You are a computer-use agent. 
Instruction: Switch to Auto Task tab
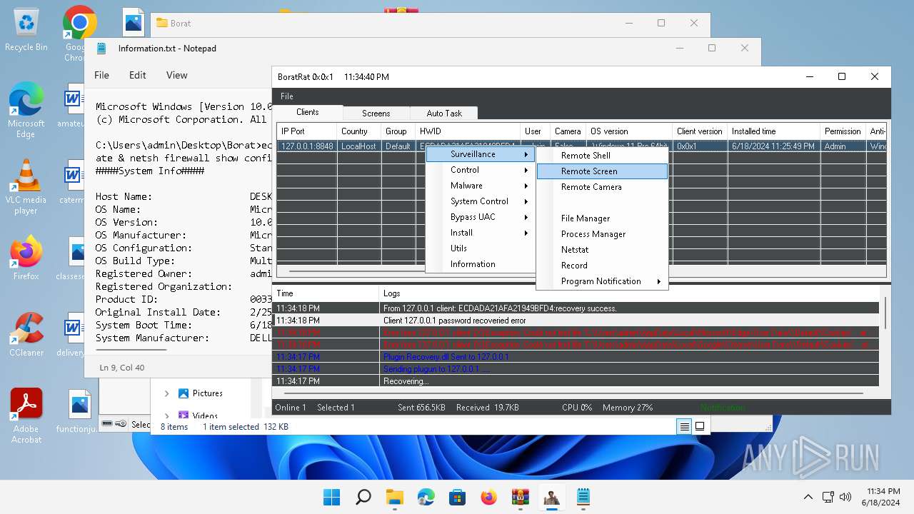(x=444, y=113)
